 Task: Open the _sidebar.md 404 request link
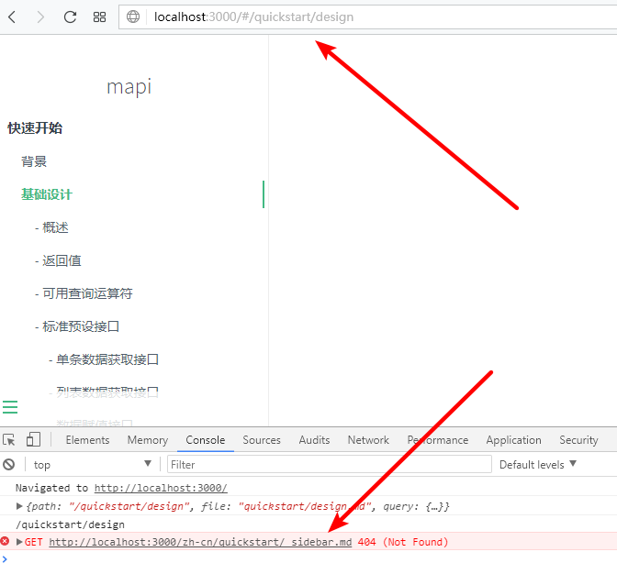200,542
